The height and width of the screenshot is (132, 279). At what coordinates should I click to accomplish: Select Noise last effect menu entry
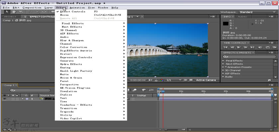pyautogui.click(x=91, y=15)
